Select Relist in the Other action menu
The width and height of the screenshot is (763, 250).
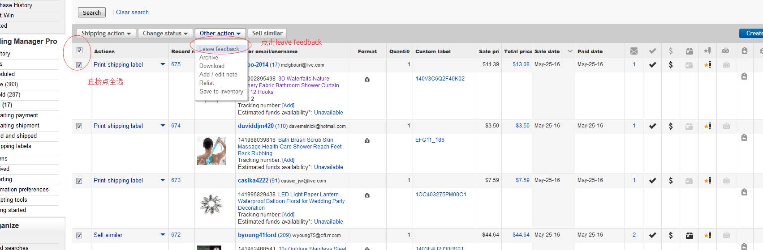207,83
